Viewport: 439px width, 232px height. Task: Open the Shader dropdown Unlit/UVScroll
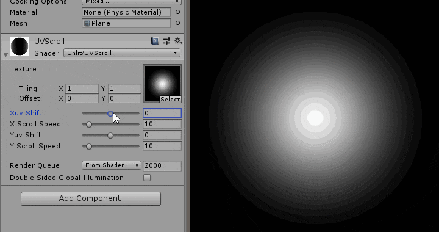click(122, 53)
